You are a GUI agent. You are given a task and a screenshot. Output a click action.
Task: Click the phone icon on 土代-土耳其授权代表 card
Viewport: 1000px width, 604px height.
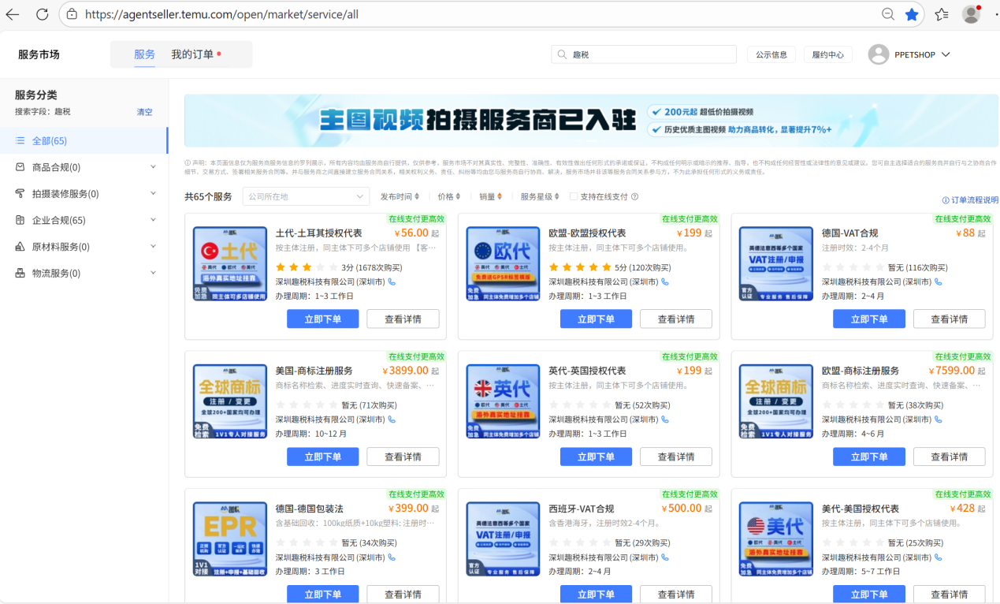[392, 281]
